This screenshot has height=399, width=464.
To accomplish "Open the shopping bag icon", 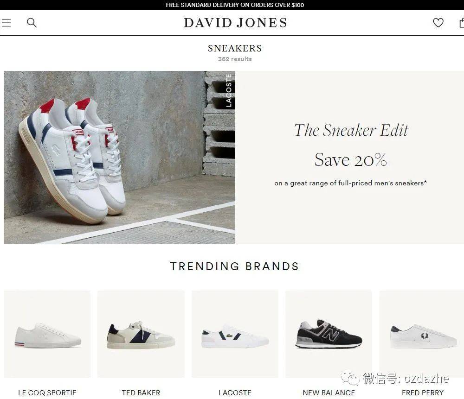I will pyautogui.click(x=461, y=23).
